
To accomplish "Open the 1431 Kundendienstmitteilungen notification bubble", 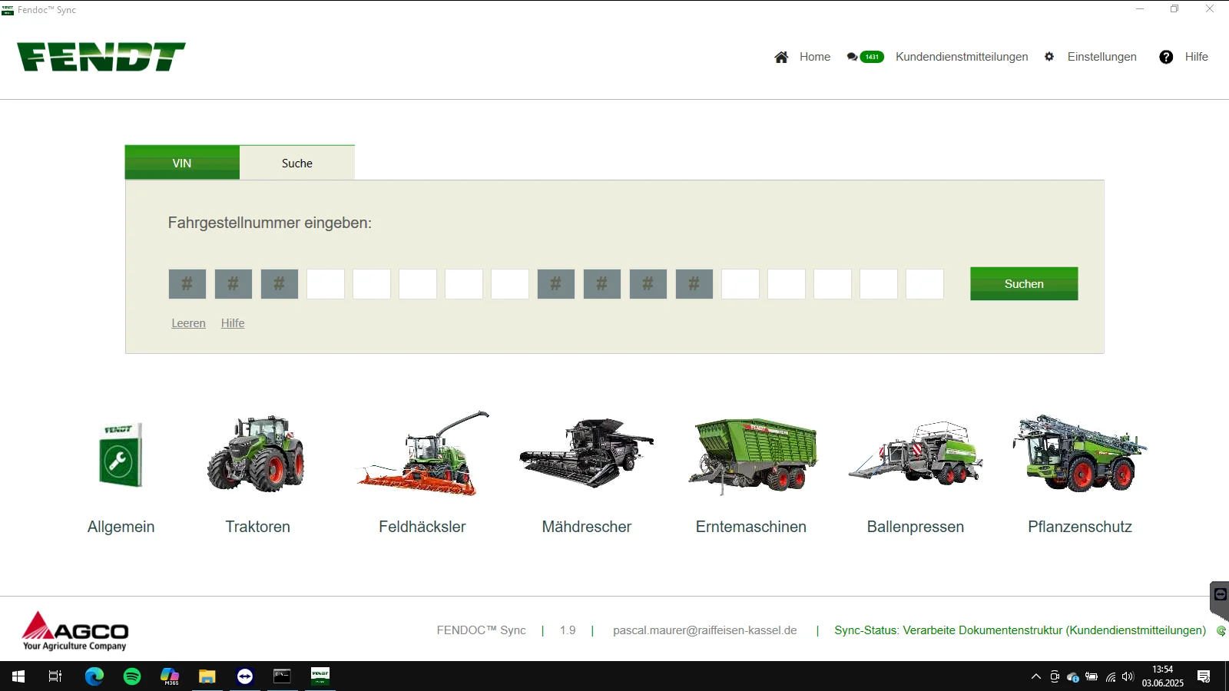I will point(865,56).
